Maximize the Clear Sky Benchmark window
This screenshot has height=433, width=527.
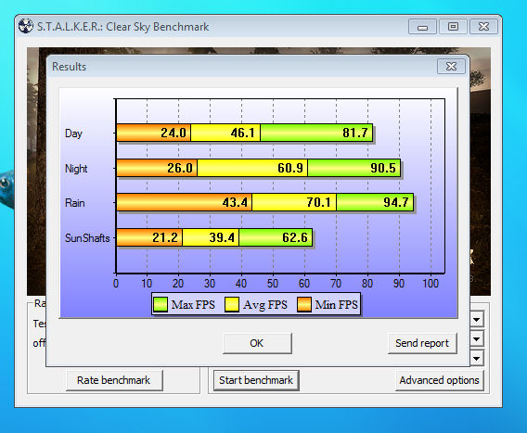pos(453,27)
